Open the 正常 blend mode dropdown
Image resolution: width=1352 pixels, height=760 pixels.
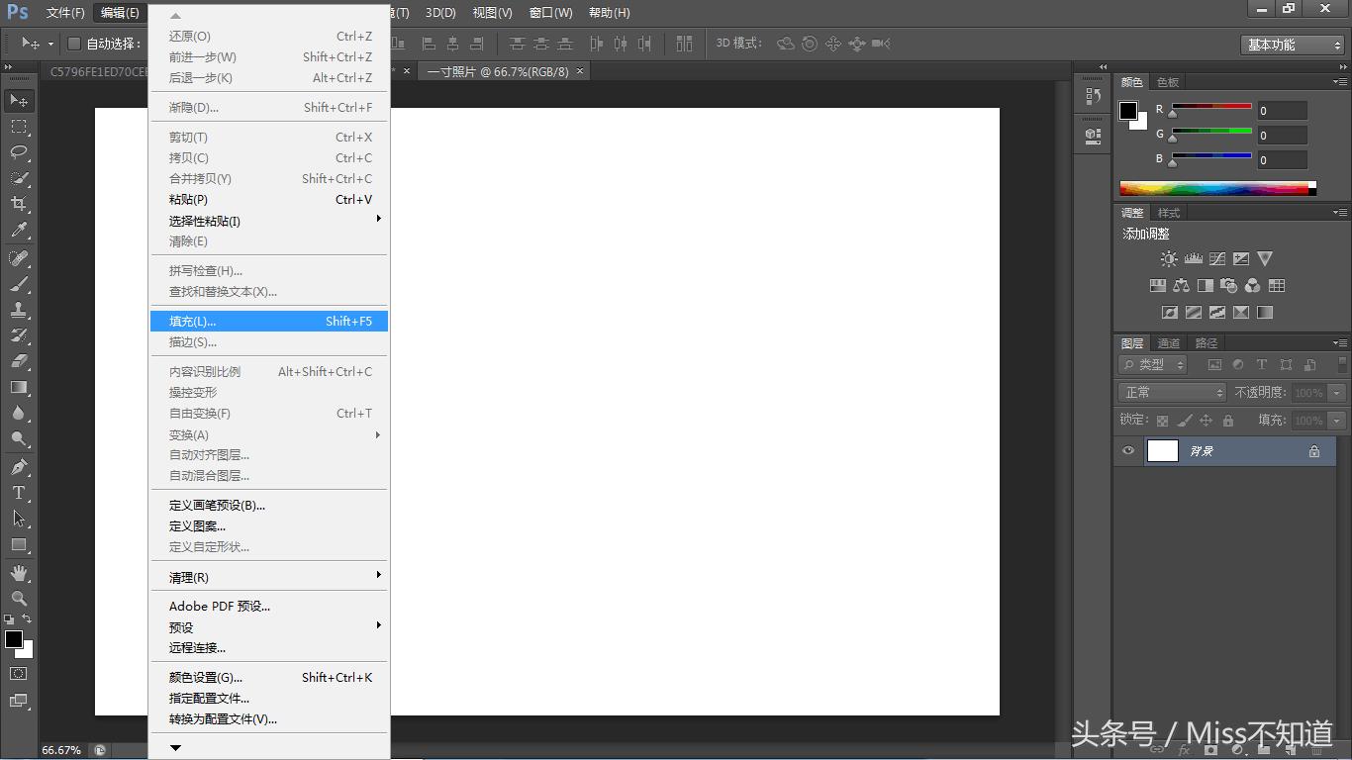pyautogui.click(x=1173, y=393)
